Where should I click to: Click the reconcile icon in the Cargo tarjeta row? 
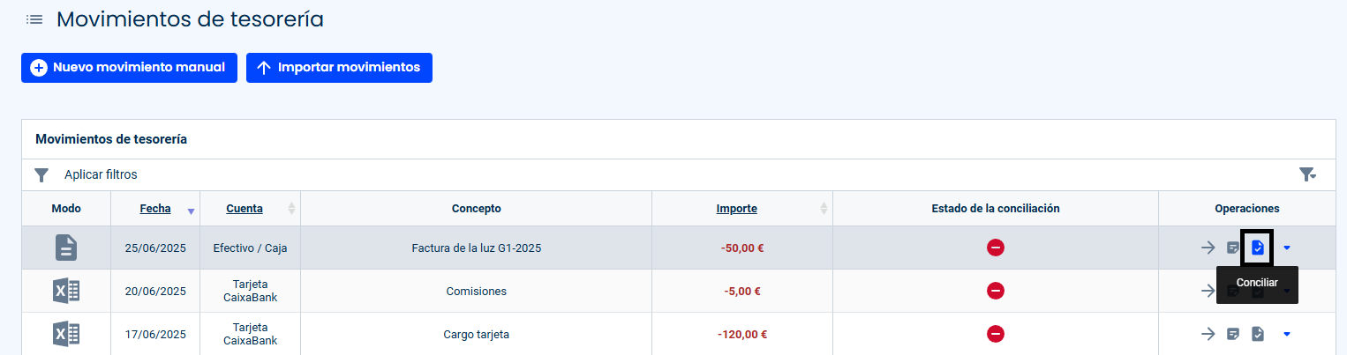1258,334
